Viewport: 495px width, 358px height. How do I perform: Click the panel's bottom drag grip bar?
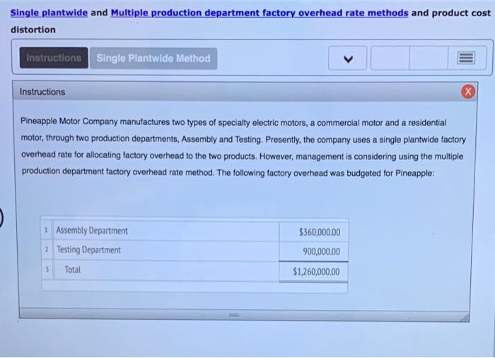234,315
